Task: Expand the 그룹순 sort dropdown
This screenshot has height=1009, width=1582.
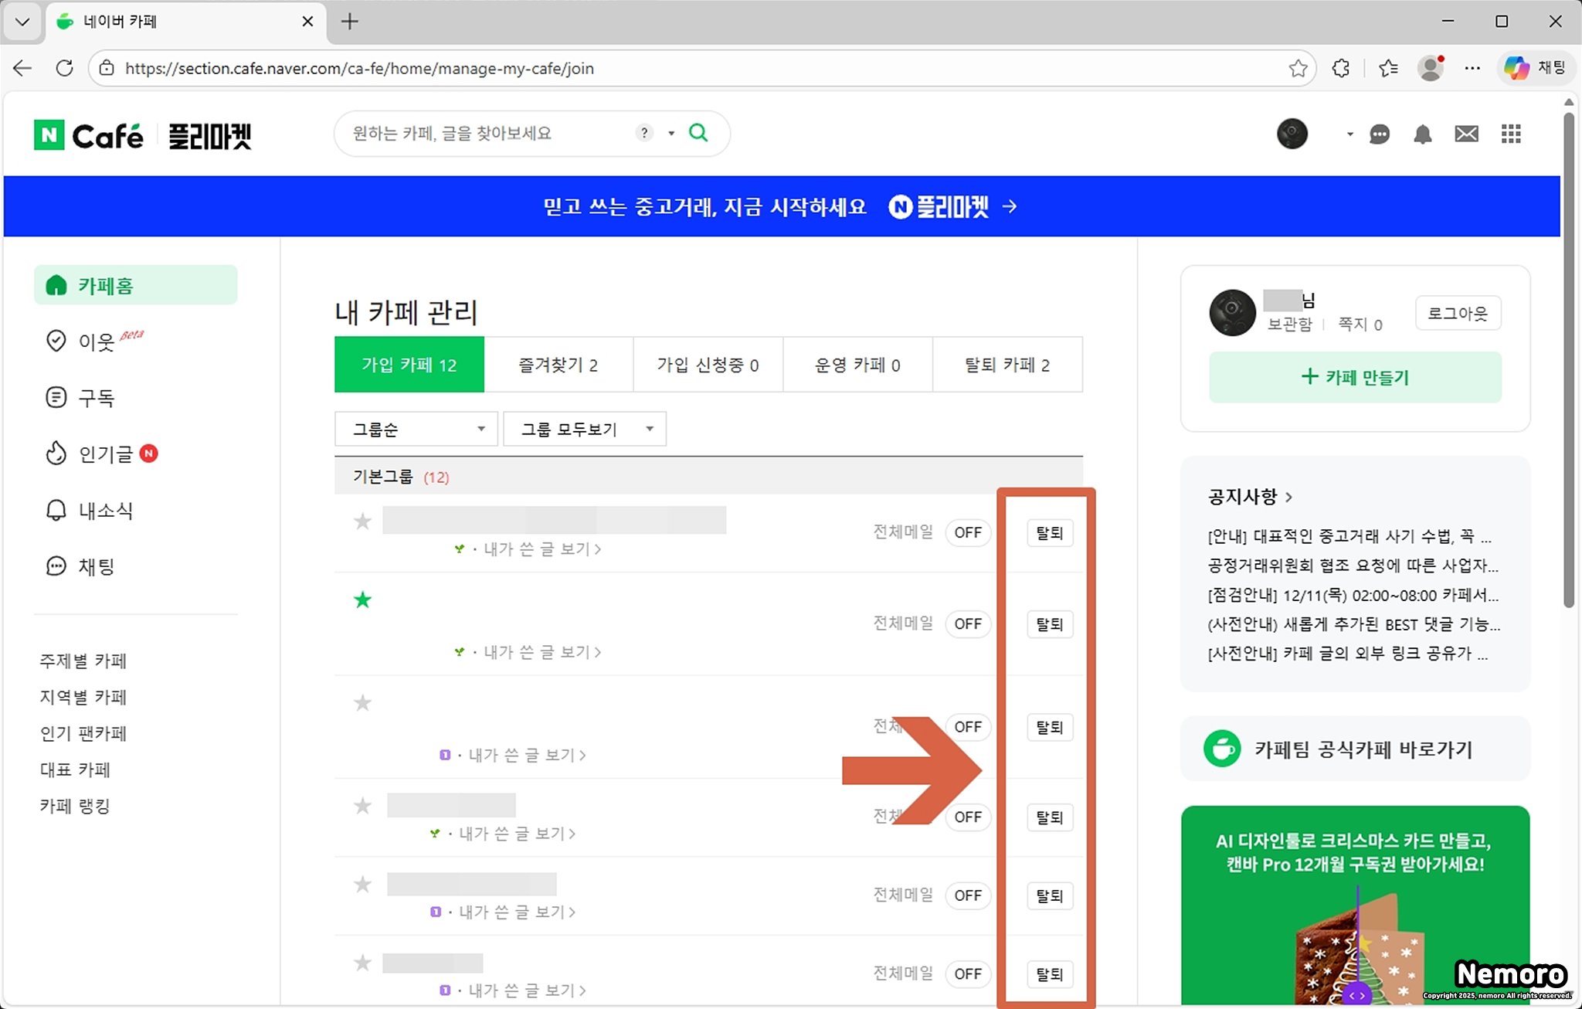Action: 416,429
